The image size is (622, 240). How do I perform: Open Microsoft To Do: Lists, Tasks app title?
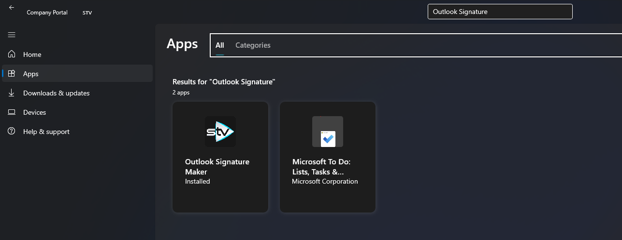[320, 167]
